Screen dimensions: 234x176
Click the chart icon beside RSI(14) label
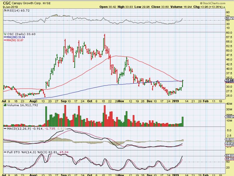click(x=5, y=10)
